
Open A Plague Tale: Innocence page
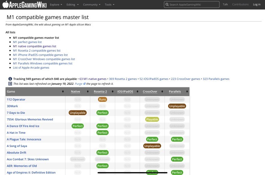(x=24, y=139)
